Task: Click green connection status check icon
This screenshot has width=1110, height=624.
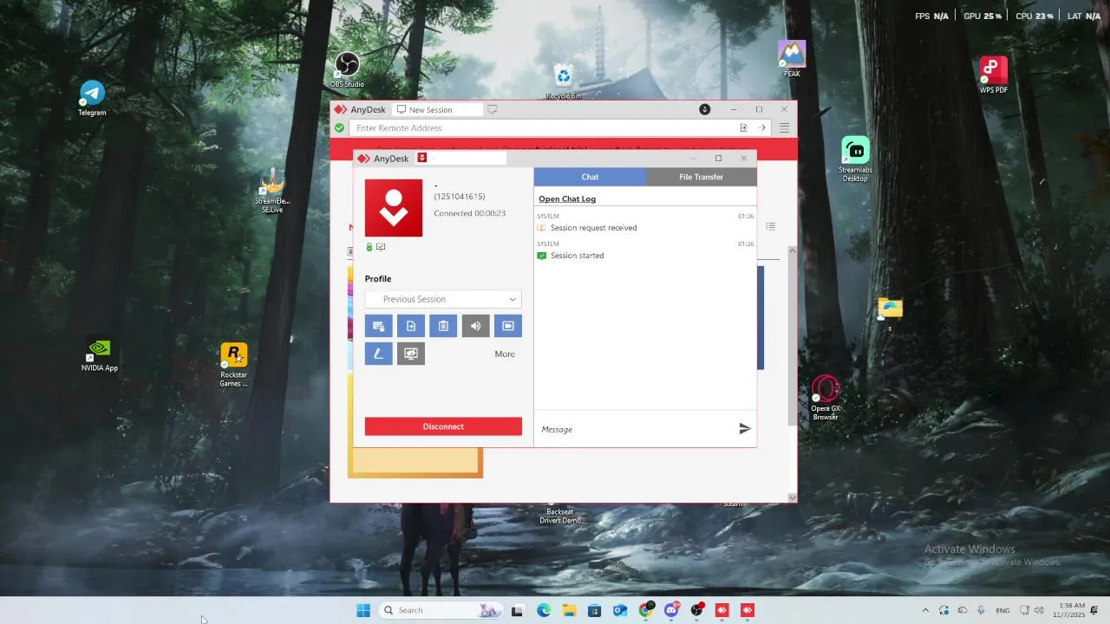Action: click(339, 128)
